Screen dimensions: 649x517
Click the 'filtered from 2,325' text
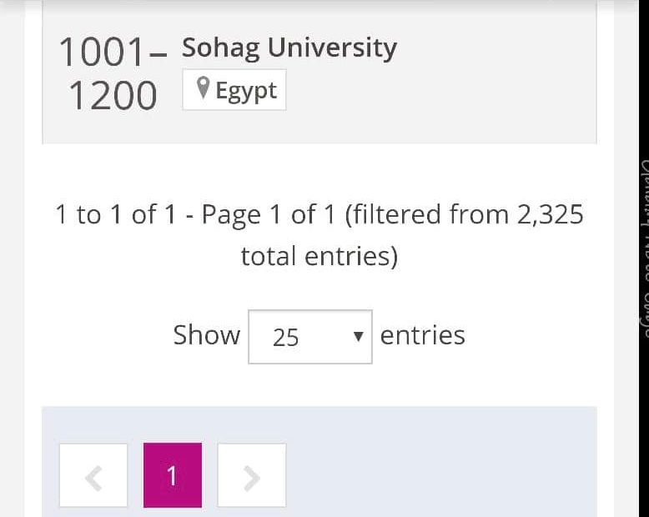pos(467,215)
